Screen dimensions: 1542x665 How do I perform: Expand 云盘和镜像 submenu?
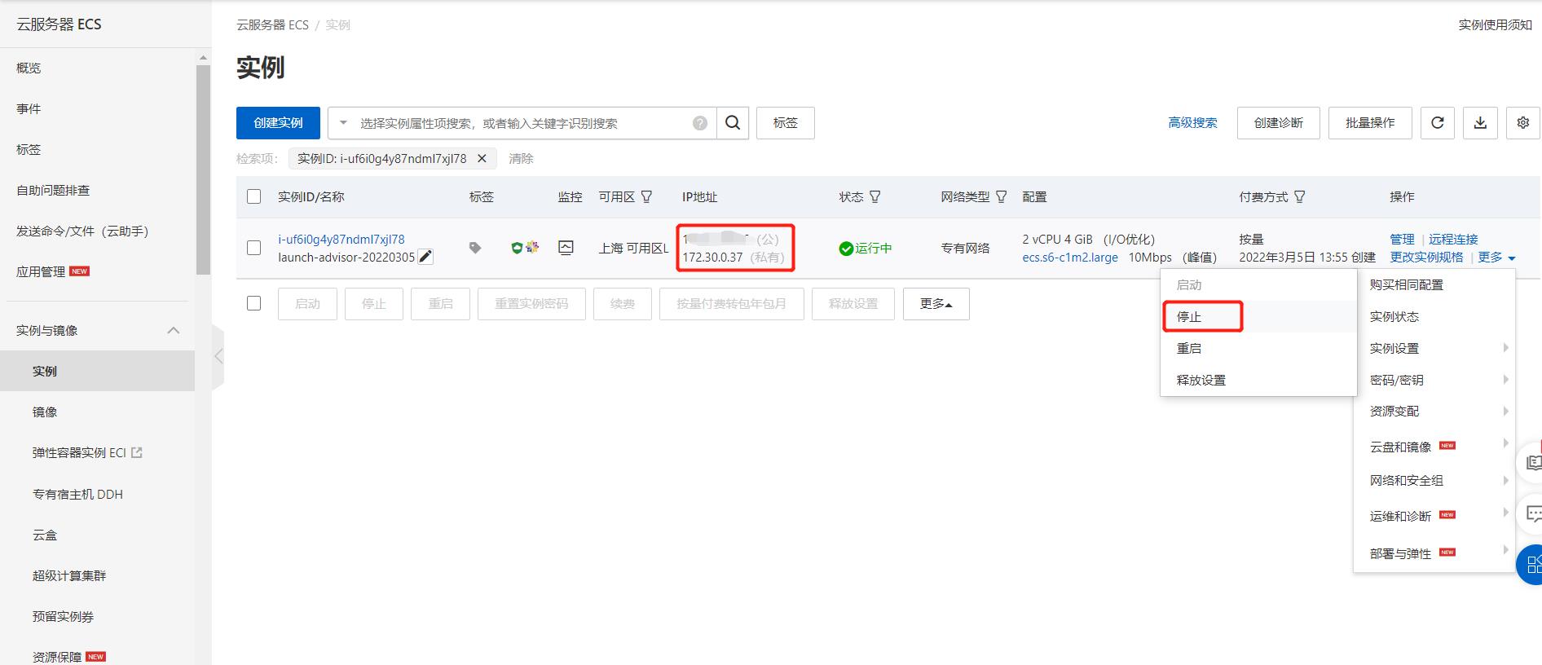(x=1434, y=447)
